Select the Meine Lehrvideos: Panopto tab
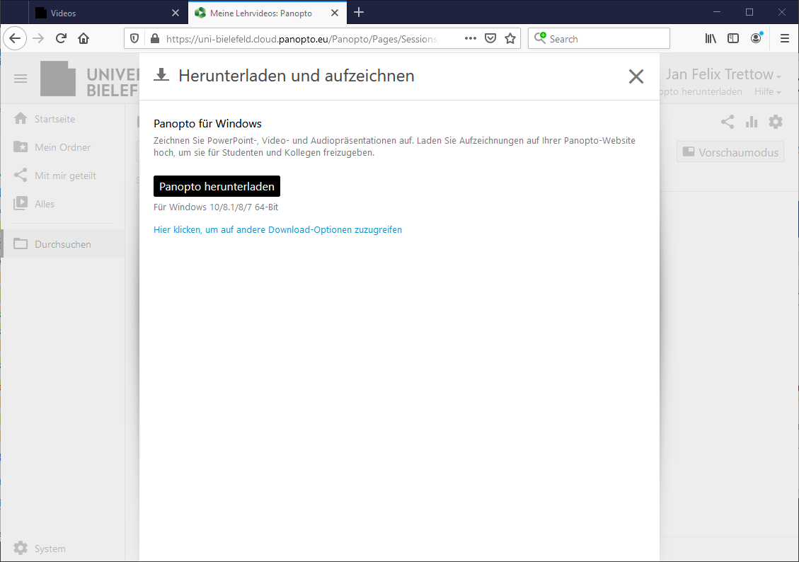 pyautogui.click(x=268, y=13)
